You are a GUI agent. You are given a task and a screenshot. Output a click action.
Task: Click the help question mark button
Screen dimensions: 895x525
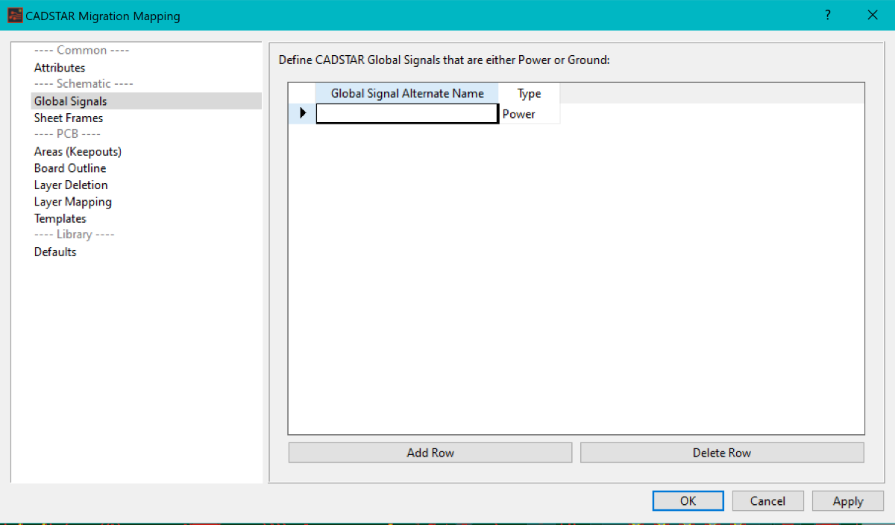click(x=828, y=15)
